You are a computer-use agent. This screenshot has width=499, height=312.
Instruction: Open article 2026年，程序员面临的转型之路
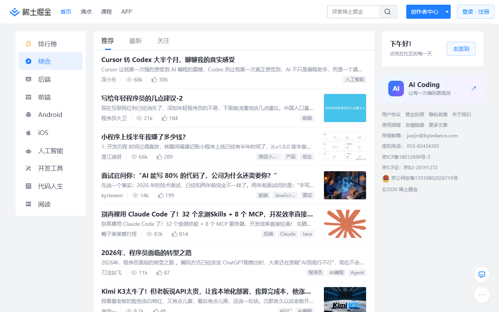tap(147, 253)
